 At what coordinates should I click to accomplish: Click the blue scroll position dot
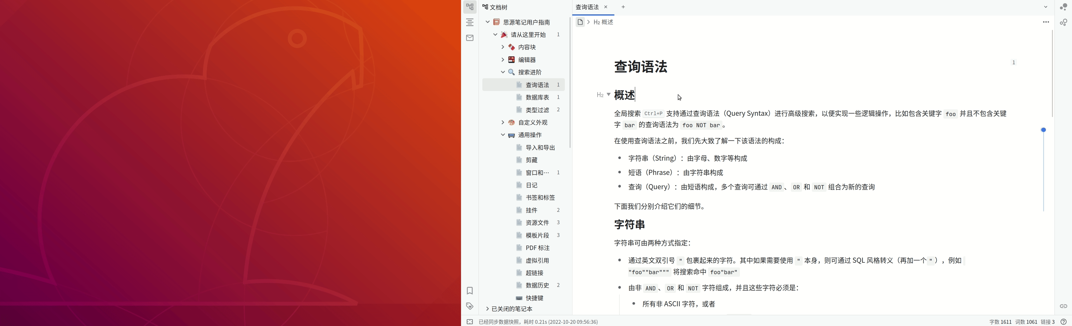[x=1043, y=130]
